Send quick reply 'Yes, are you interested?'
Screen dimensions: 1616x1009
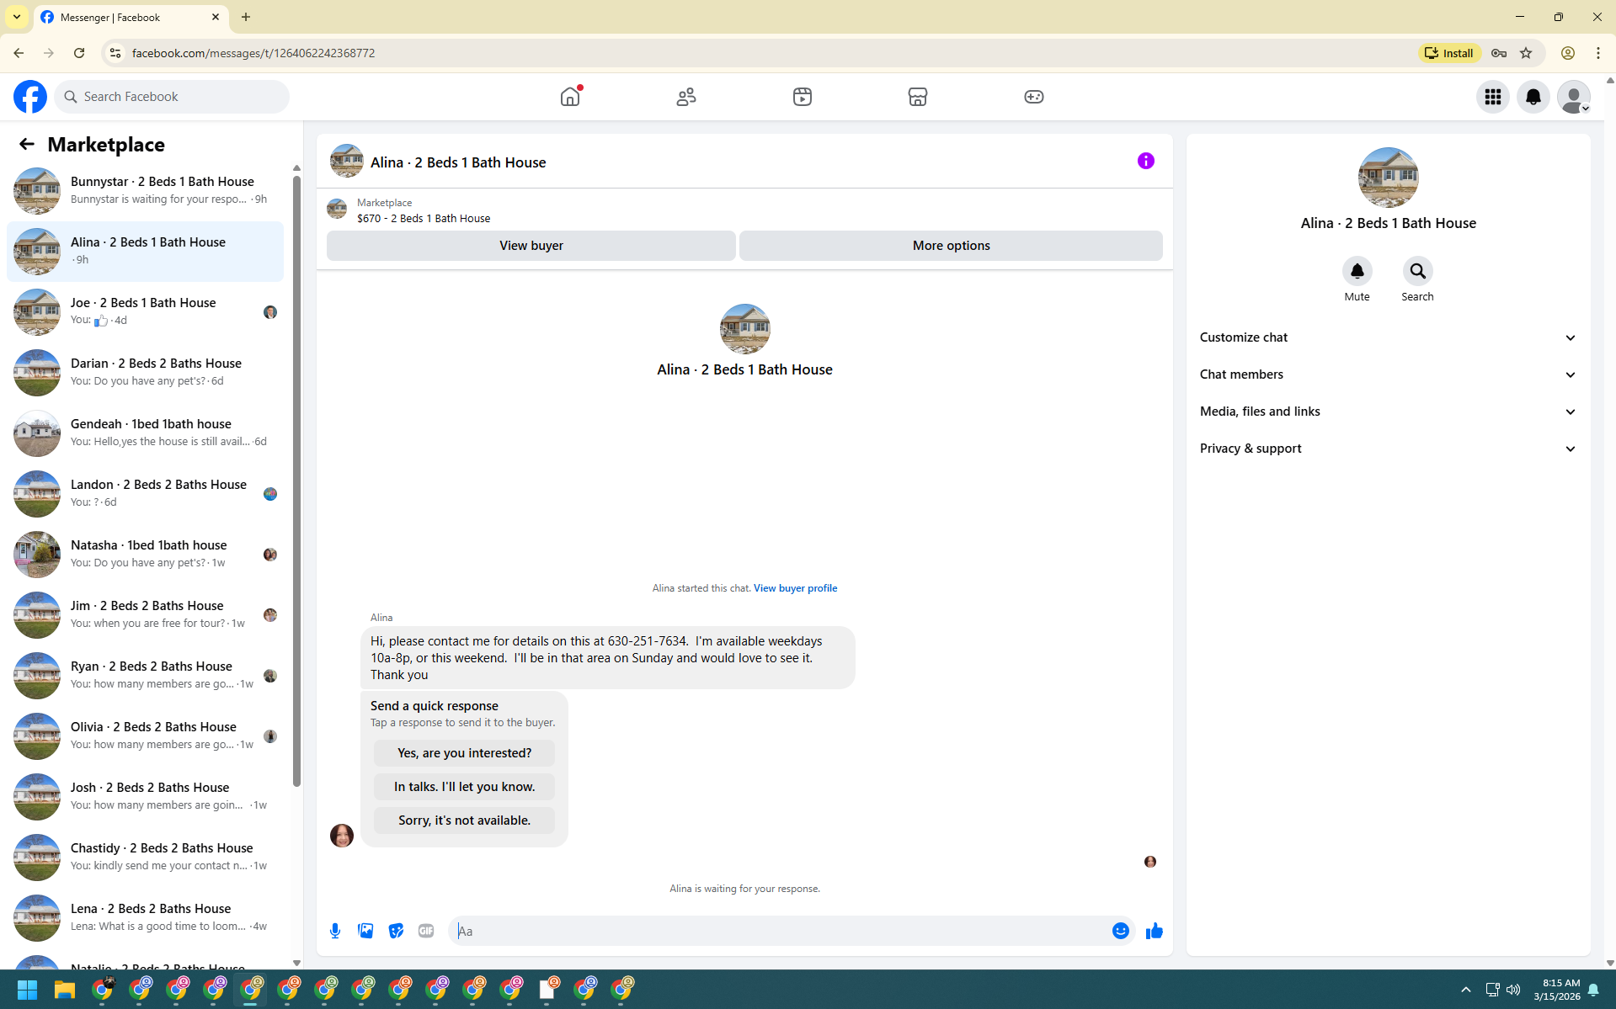tap(465, 753)
